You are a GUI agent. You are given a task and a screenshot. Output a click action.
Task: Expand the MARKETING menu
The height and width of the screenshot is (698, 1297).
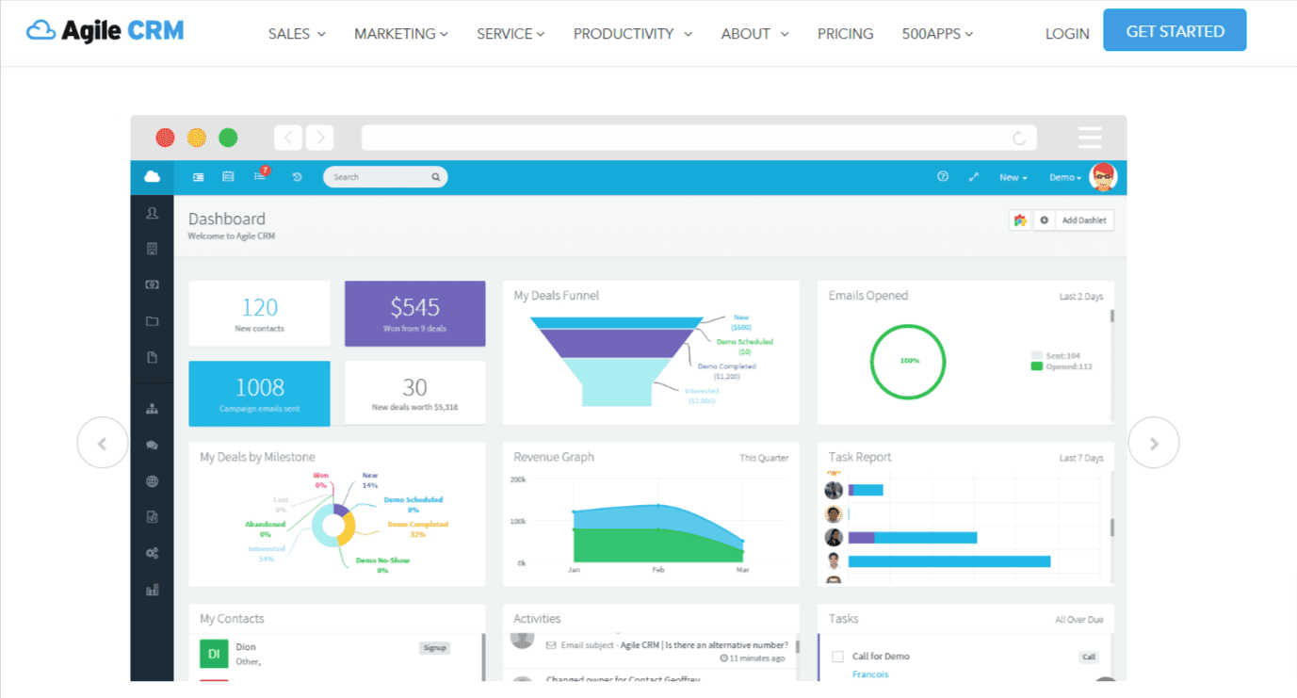pyautogui.click(x=401, y=33)
